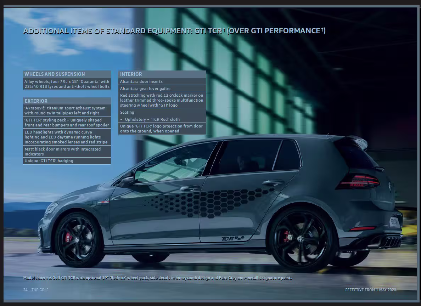Click the 'Alcantara door inserts' row
Screen dimensions: 421x306
[x=162, y=81]
